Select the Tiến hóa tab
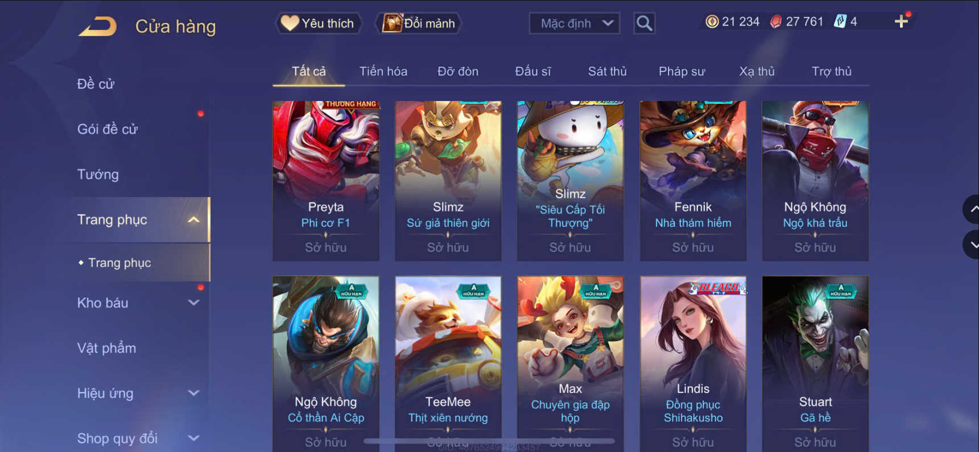This screenshot has height=452, width=979. 383,71
